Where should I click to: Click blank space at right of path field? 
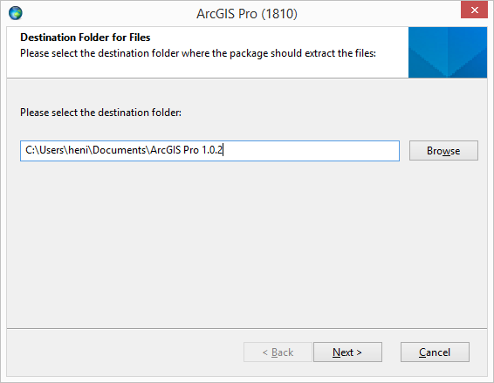click(x=311, y=151)
